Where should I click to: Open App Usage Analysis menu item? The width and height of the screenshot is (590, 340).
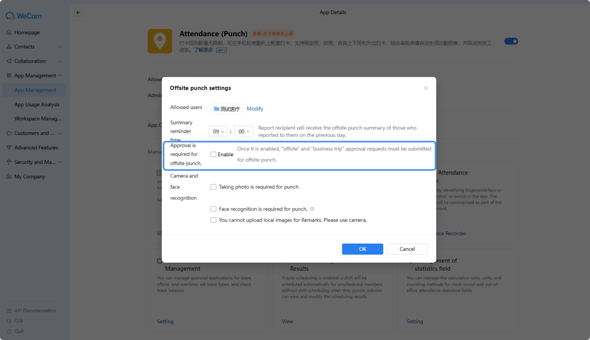tap(37, 104)
